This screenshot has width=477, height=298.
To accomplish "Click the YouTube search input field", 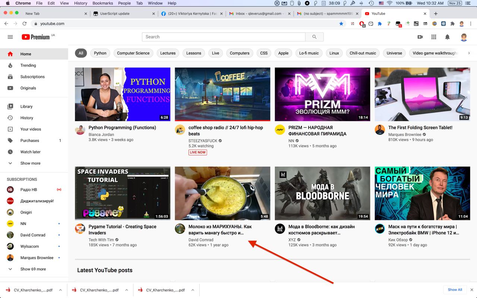I will click(x=224, y=37).
